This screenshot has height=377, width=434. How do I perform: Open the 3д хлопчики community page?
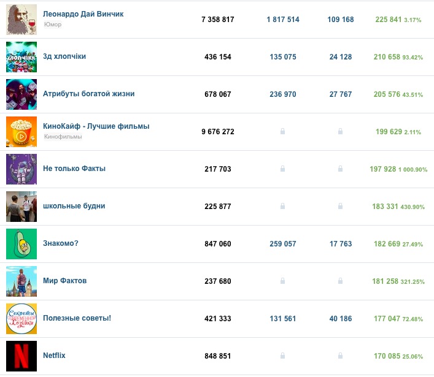point(64,56)
